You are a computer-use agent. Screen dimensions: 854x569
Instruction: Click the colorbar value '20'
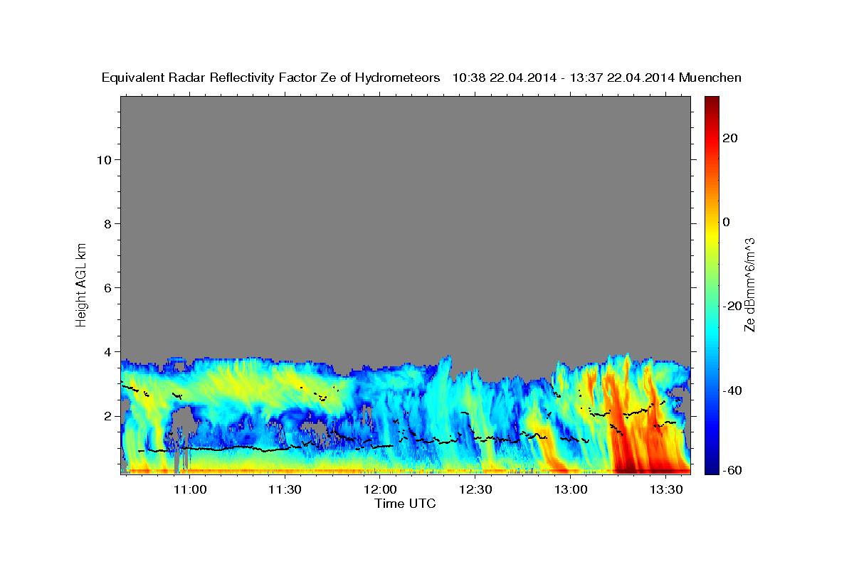click(729, 138)
